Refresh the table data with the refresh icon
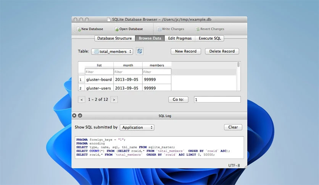This screenshot has height=185, width=319. click(x=140, y=51)
